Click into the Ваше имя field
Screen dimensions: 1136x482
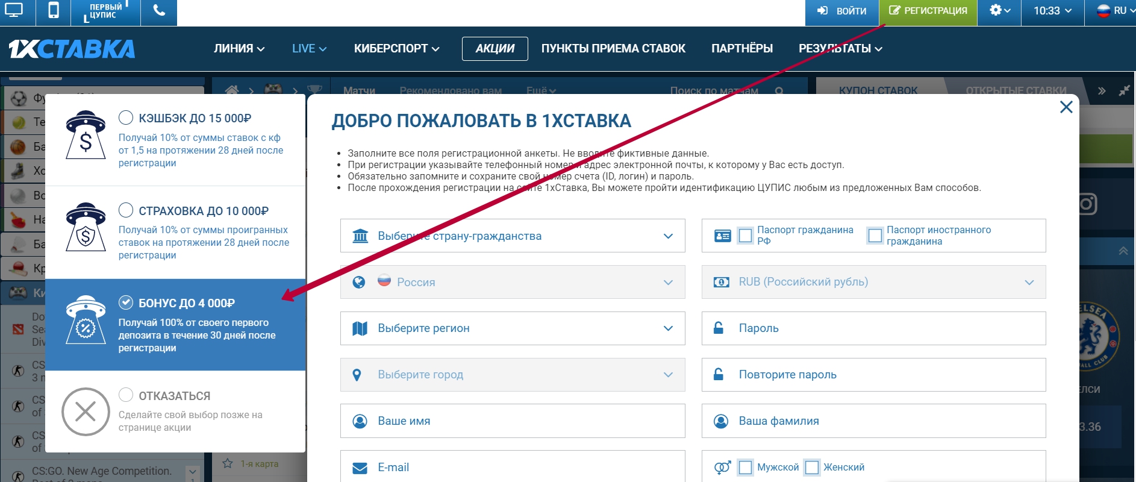(x=513, y=421)
